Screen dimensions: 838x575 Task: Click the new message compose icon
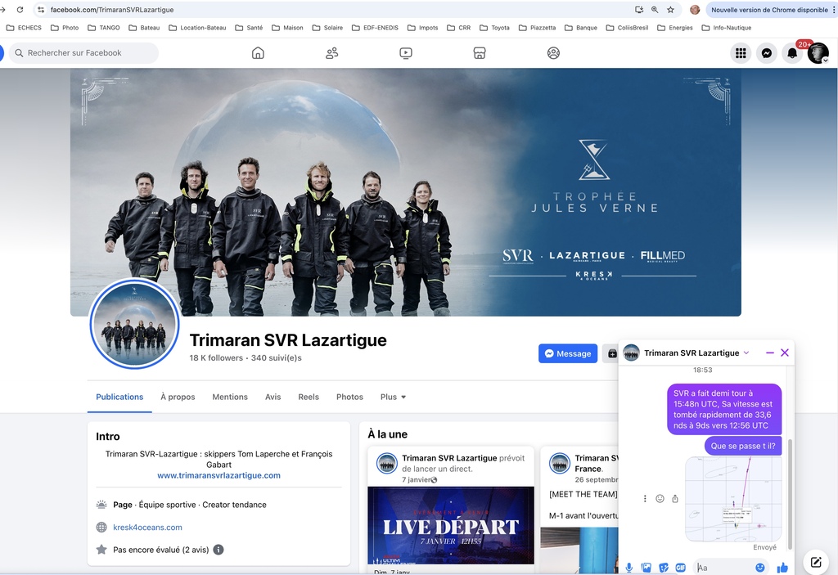click(x=816, y=562)
